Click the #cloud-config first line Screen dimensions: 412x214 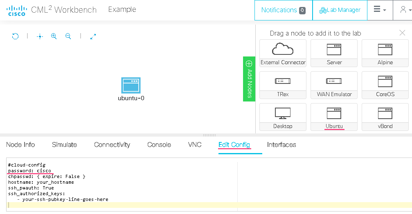pyautogui.click(x=27, y=165)
